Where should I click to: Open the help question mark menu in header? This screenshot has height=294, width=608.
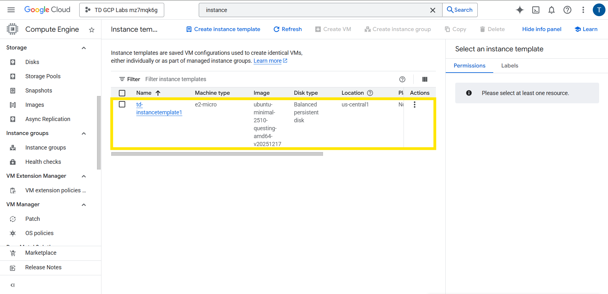tap(567, 10)
